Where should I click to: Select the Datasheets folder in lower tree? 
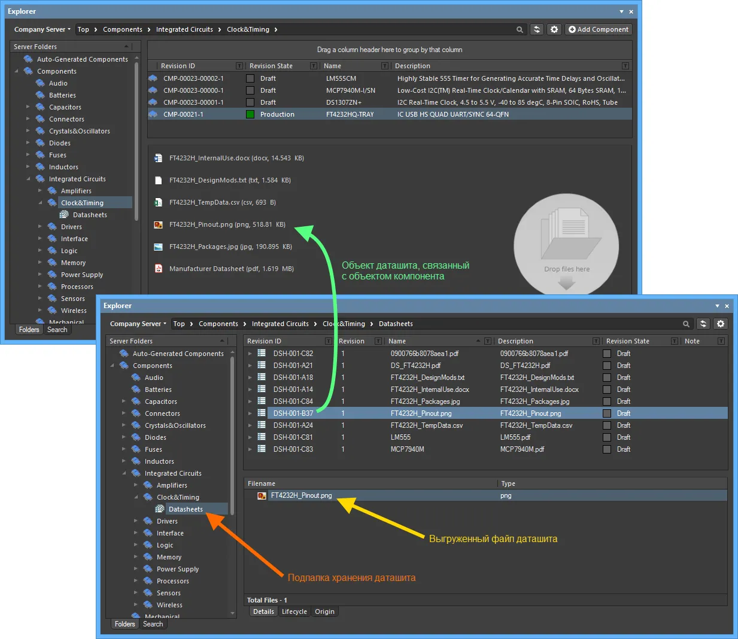click(186, 509)
